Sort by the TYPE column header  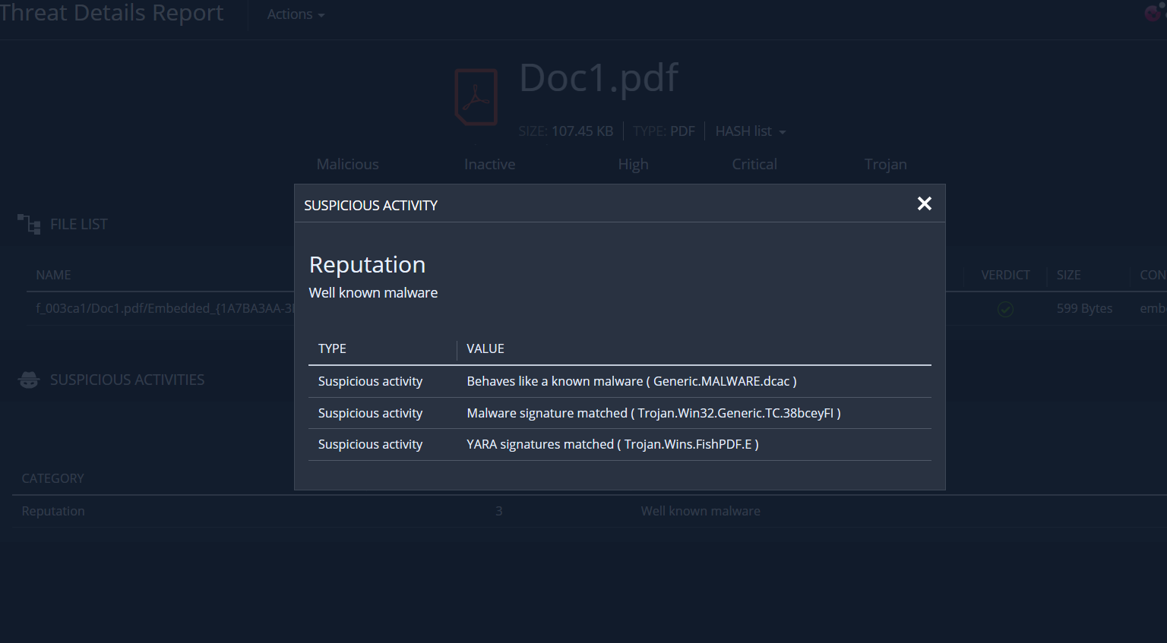332,348
